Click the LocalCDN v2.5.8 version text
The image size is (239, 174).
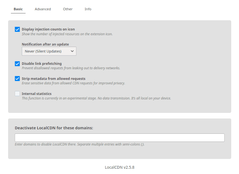coord(120,167)
